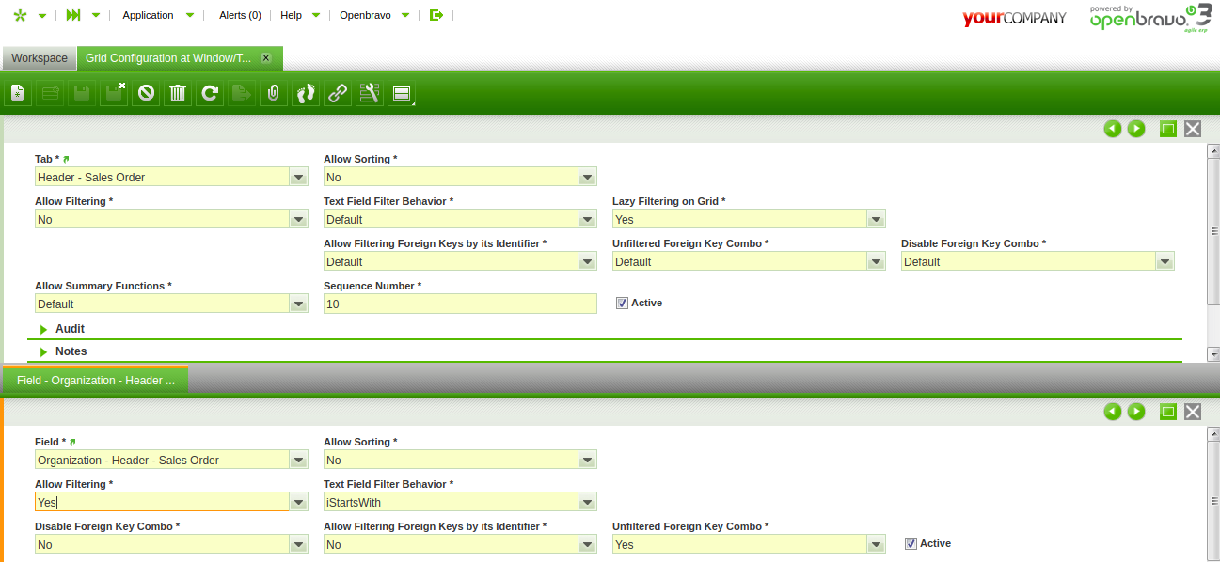The image size is (1220, 562).
Task: Click the form layout toolbar icon
Action: [x=402, y=93]
